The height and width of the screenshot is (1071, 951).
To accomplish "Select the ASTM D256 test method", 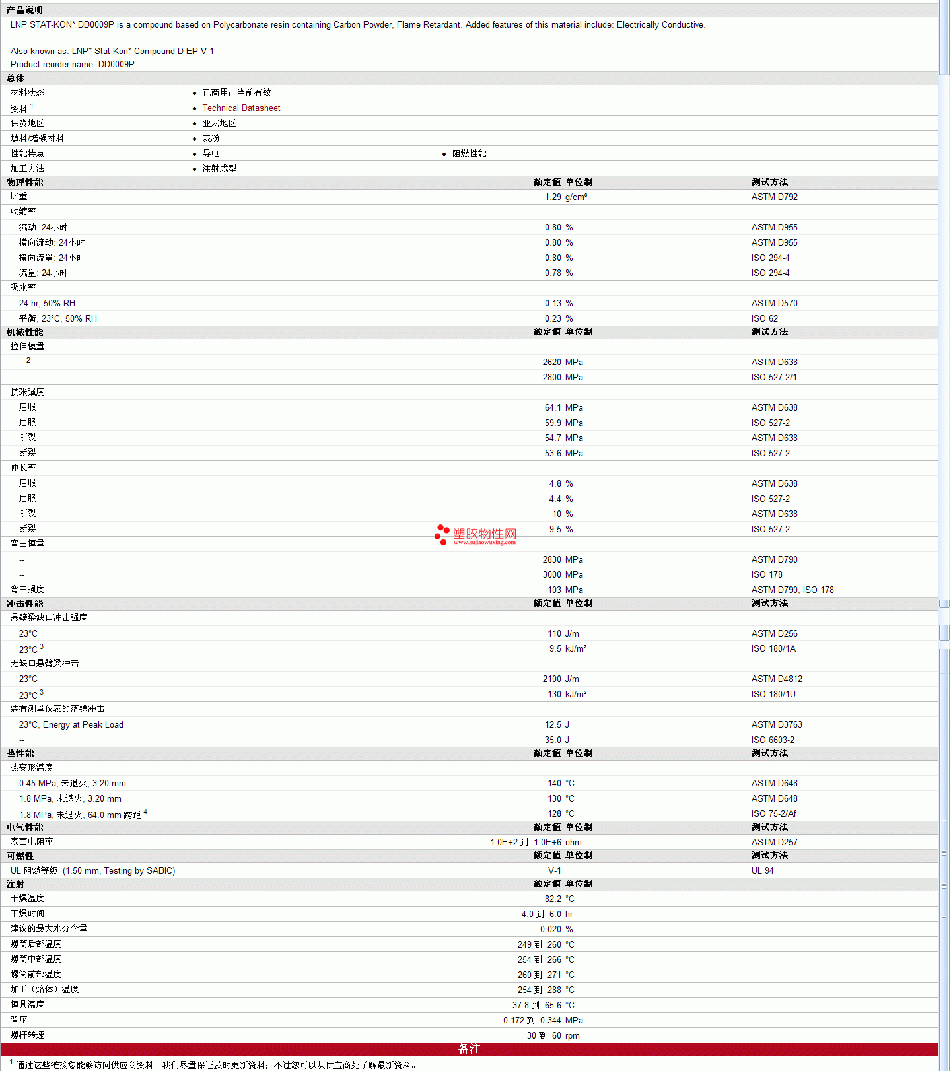I will click(x=774, y=633).
